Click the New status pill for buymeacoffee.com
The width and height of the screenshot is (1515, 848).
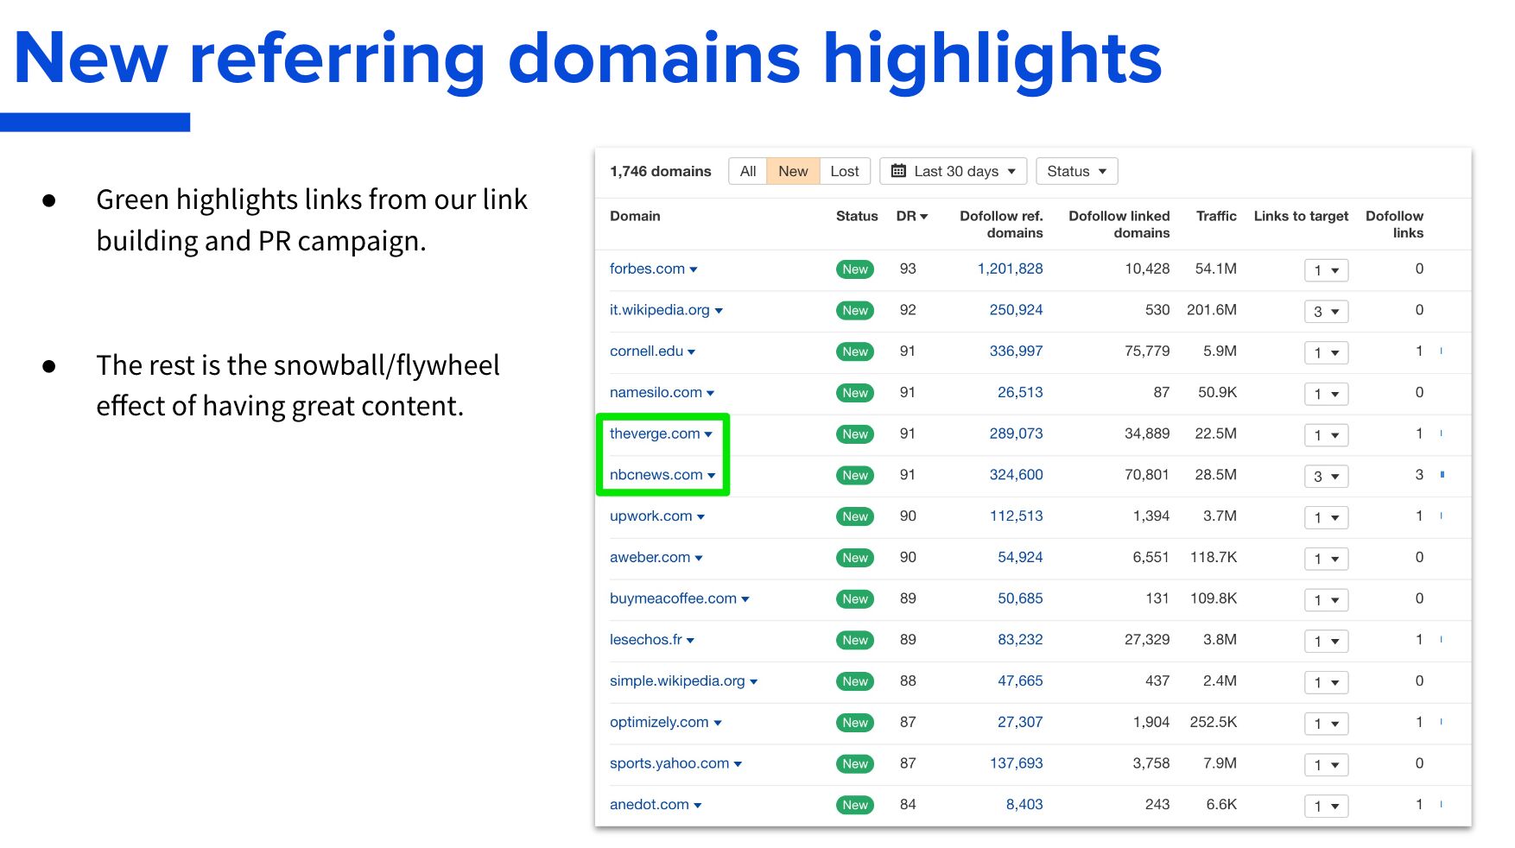pos(854,598)
